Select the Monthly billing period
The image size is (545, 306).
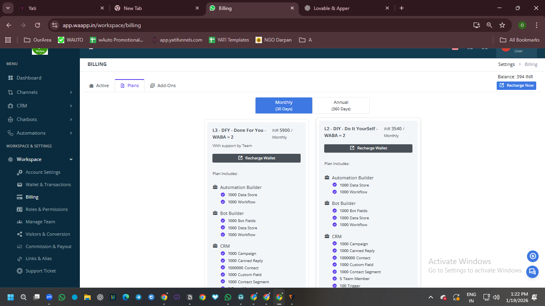(x=284, y=105)
